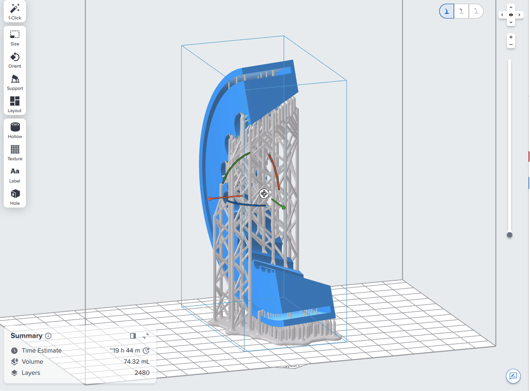
Task: Click the red translate arrow on model
Action: click(x=225, y=197)
